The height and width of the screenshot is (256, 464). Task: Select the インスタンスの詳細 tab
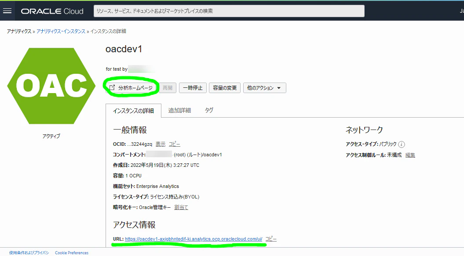pyautogui.click(x=133, y=111)
